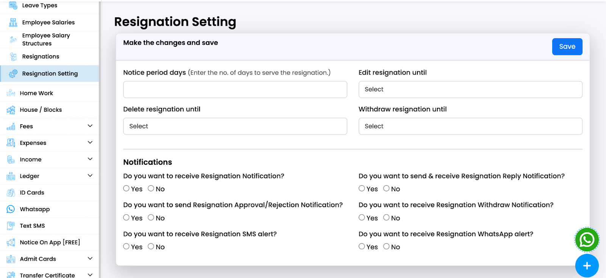
Task: Click the Notice period days input field
Action: tap(235, 89)
